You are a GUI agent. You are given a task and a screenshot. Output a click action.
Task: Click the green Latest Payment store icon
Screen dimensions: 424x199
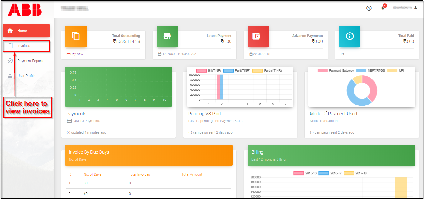click(x=167, y=36)
